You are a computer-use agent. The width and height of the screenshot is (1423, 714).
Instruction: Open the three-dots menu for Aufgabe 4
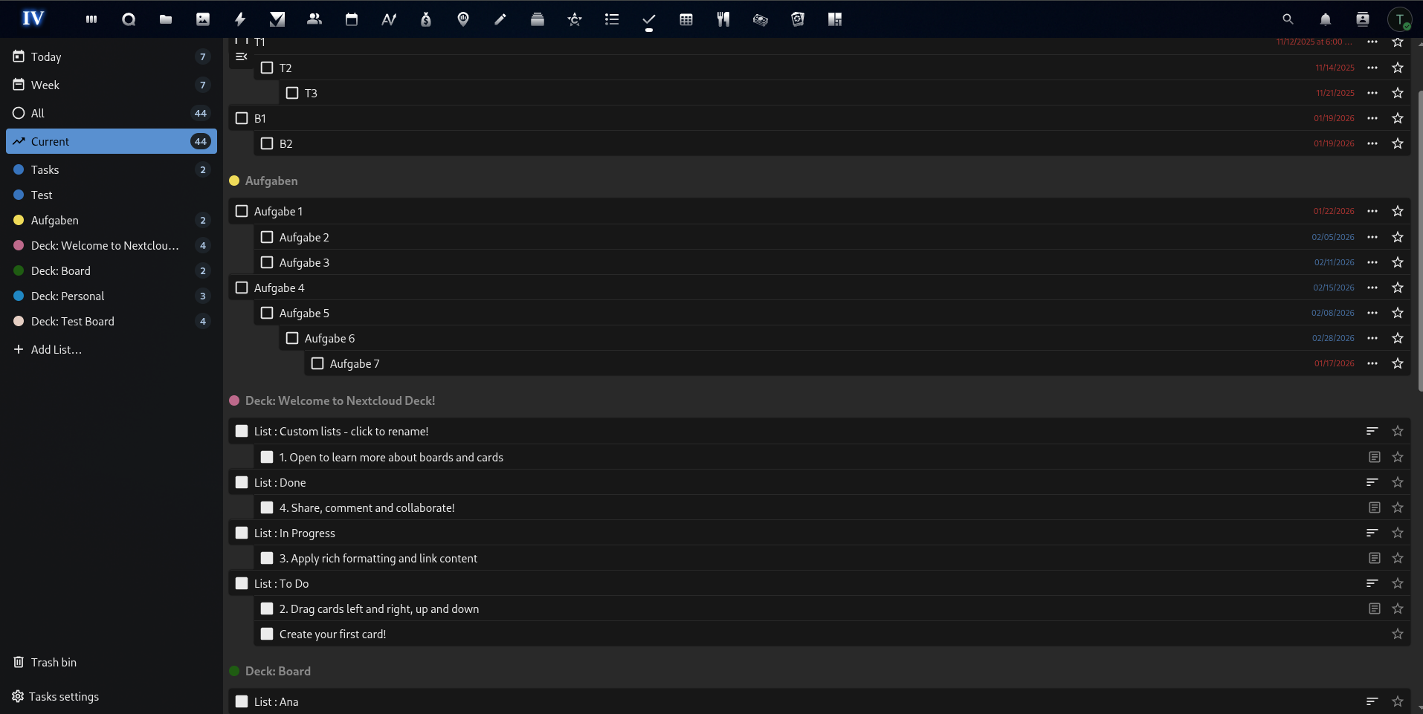point(1372,288)
